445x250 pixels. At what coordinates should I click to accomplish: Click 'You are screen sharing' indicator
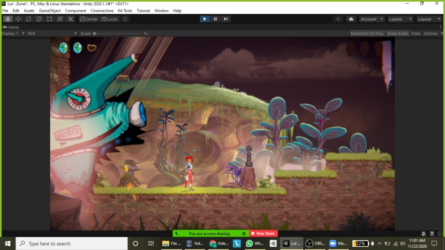tap(209, 233)
